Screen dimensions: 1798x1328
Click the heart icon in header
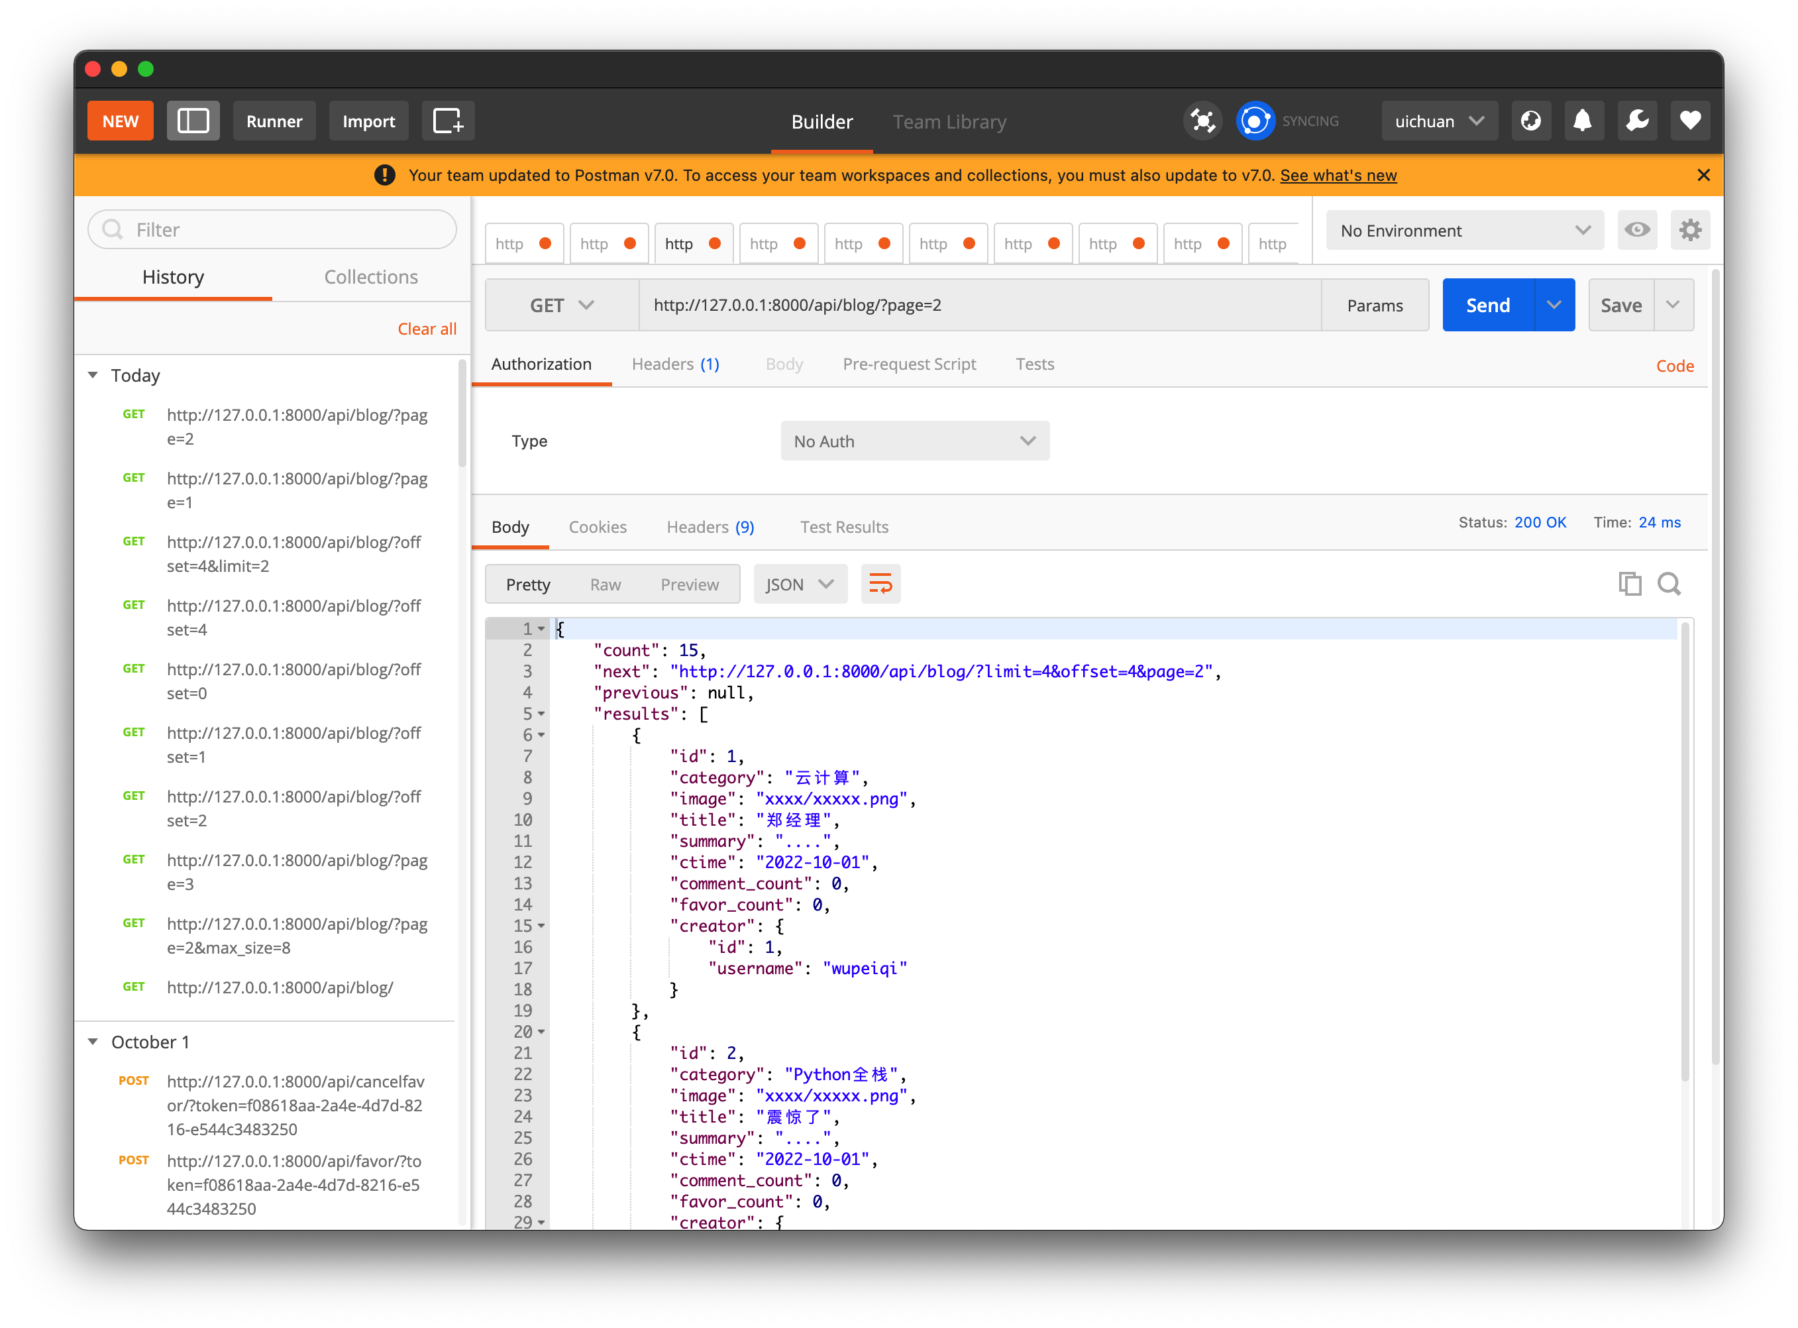pos(1689,121)
